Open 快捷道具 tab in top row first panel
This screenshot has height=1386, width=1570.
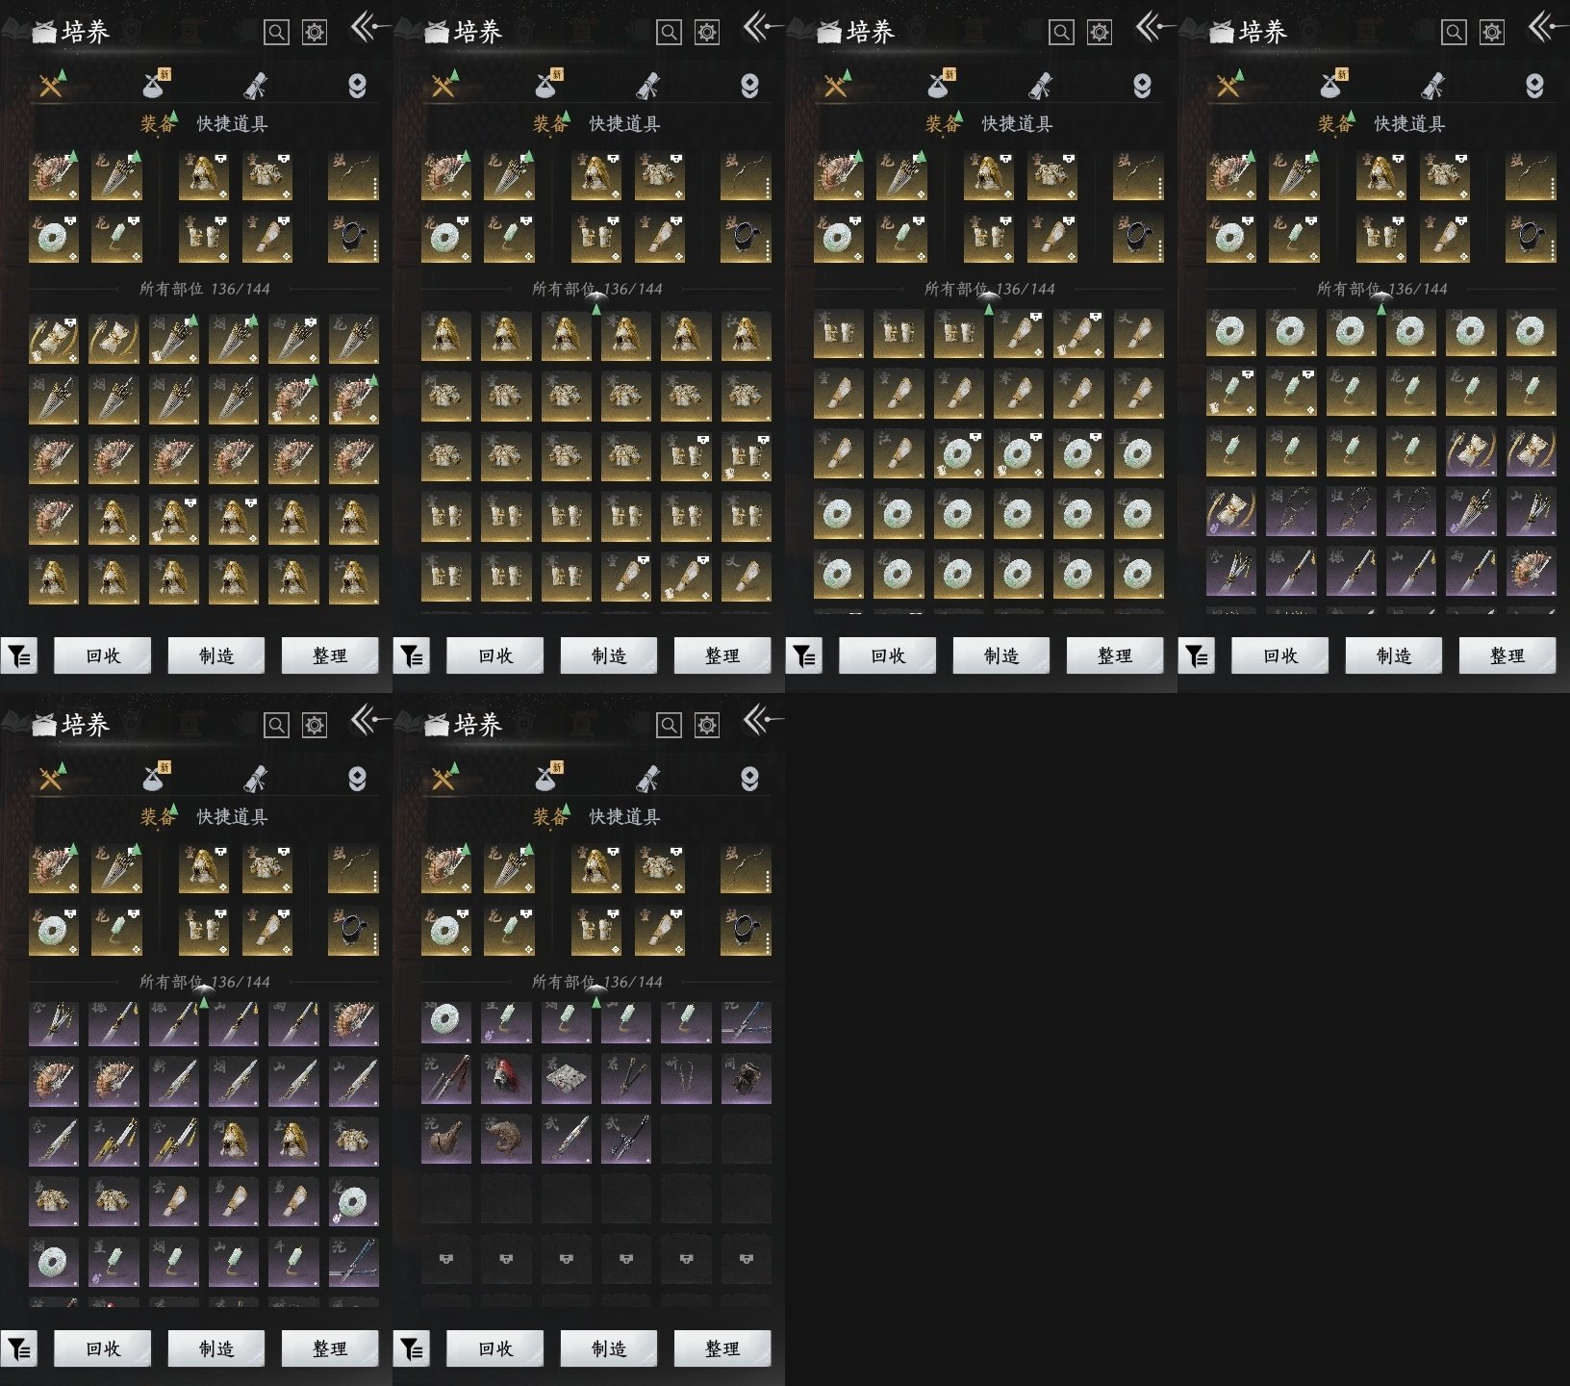click(232, 123)
